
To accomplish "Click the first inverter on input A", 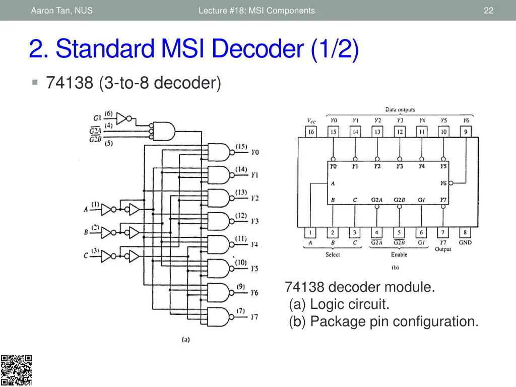I will click(x=109, y=209).
